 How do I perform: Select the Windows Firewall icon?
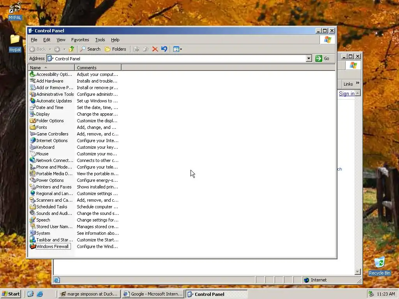click(33, 246)
